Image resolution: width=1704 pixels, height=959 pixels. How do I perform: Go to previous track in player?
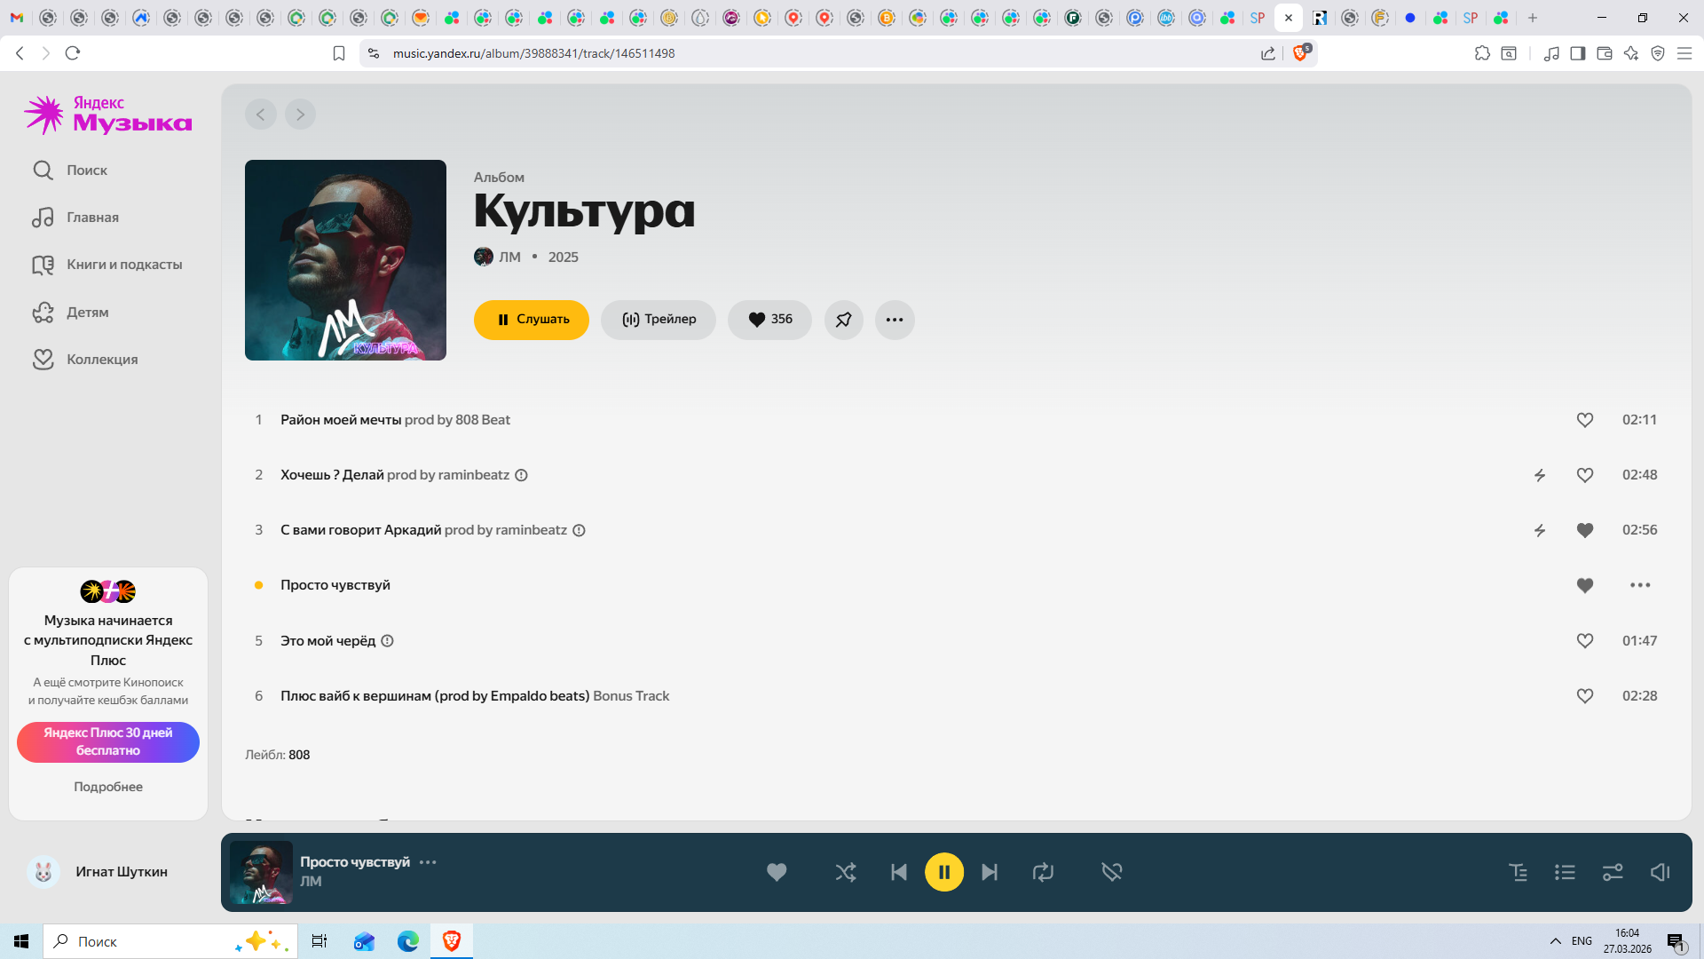point(898,872)
